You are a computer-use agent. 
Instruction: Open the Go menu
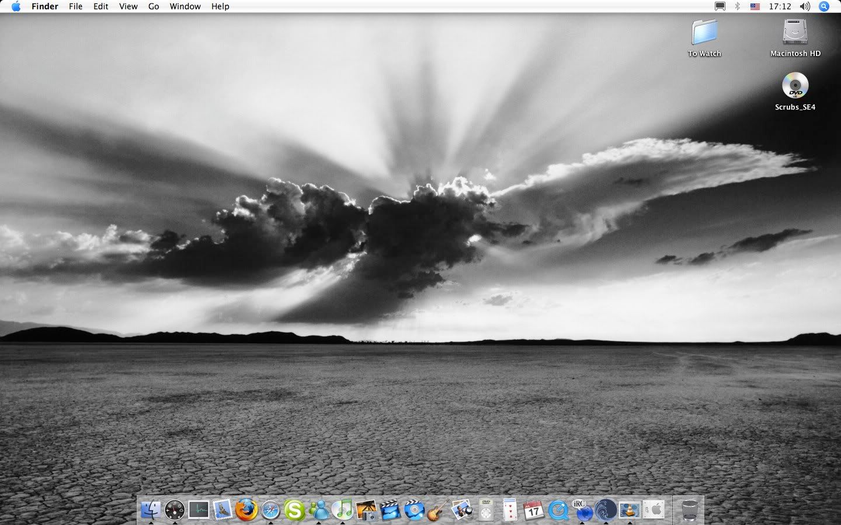[154, 6]
